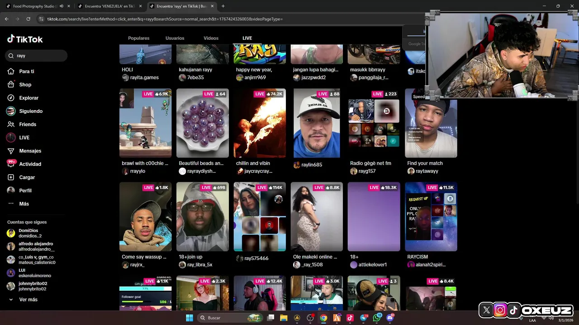Click username rayraydiysh...
The height and width of the screenshot is (325, 579).
click(x=201, y=171)
